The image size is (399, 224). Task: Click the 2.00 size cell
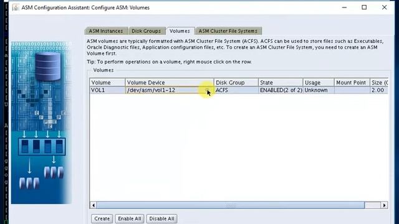click(x=379, y=90)
